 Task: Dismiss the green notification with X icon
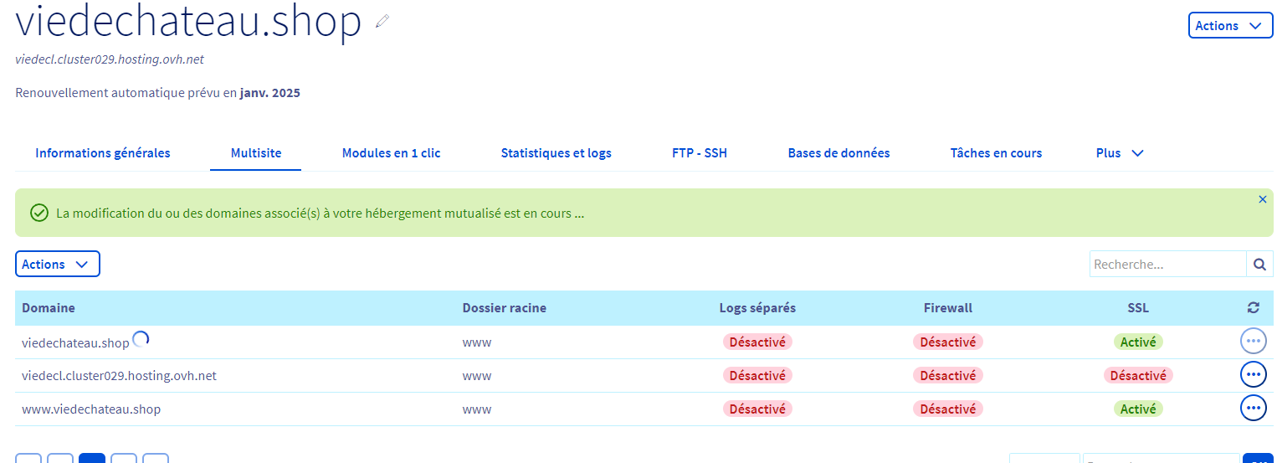point(1262,200)
